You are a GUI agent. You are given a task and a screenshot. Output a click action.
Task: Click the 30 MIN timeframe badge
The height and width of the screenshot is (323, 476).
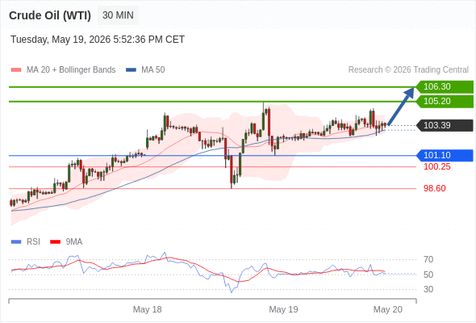[118, 15]
